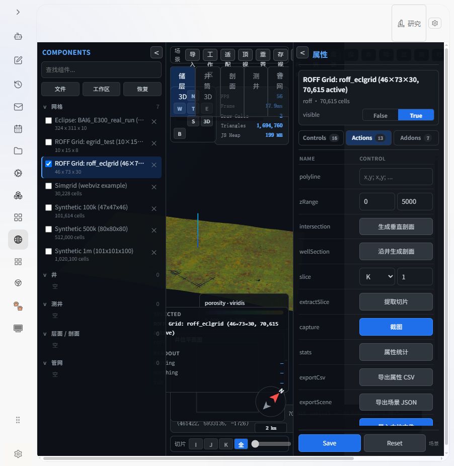Check the ROFF Grid egrid_test checkbox

point(48,142)
